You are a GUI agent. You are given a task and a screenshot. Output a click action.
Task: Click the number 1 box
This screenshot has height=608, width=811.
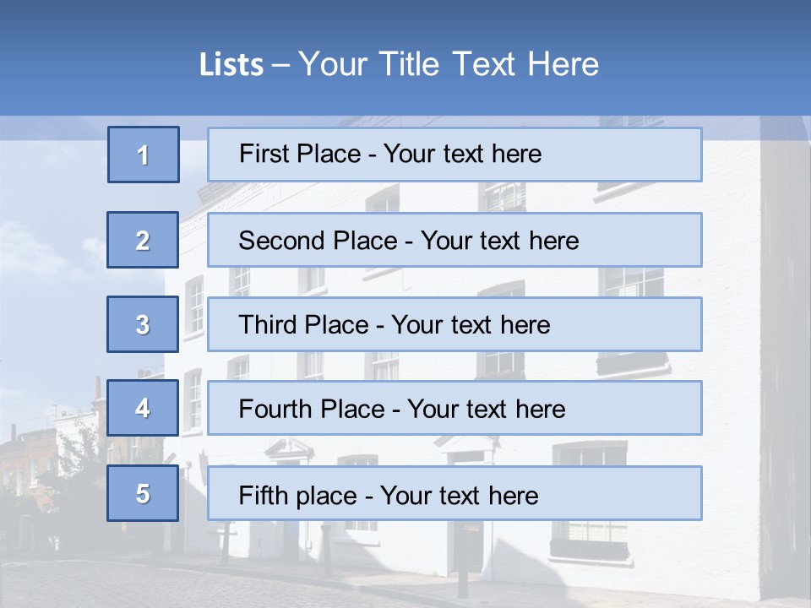[x=144, y=155]
